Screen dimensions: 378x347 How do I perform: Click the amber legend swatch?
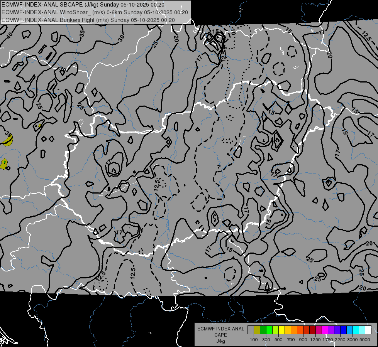pyautogui.click(x=288, y=330)
